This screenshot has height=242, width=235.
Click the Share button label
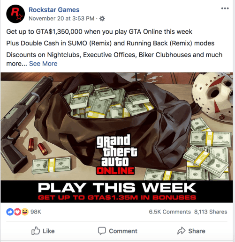(197, 231)
